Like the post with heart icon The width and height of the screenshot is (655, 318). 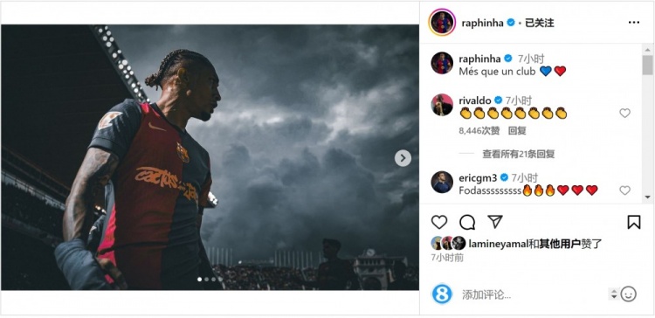coord(439,222)
